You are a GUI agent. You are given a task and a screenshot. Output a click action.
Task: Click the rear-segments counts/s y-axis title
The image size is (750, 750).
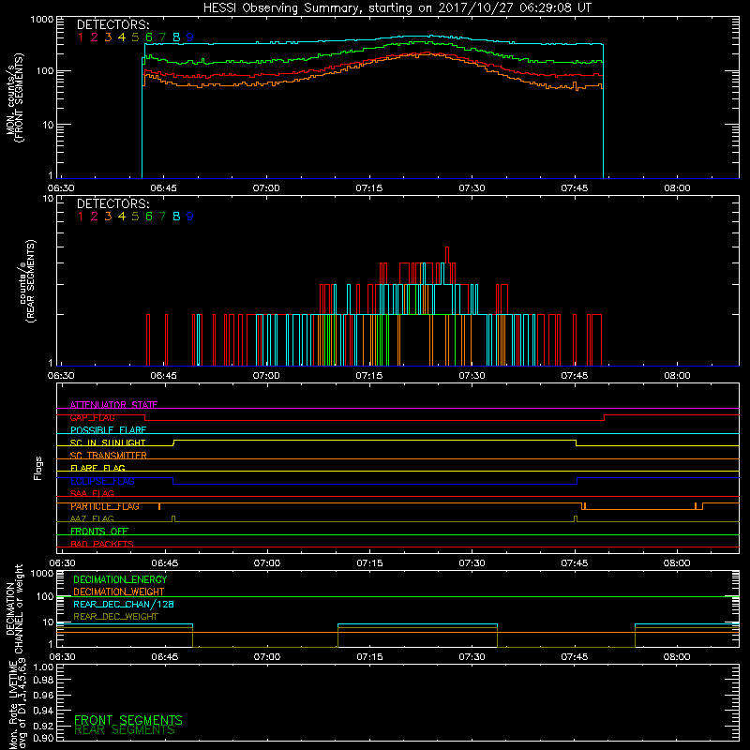(28, 281)
